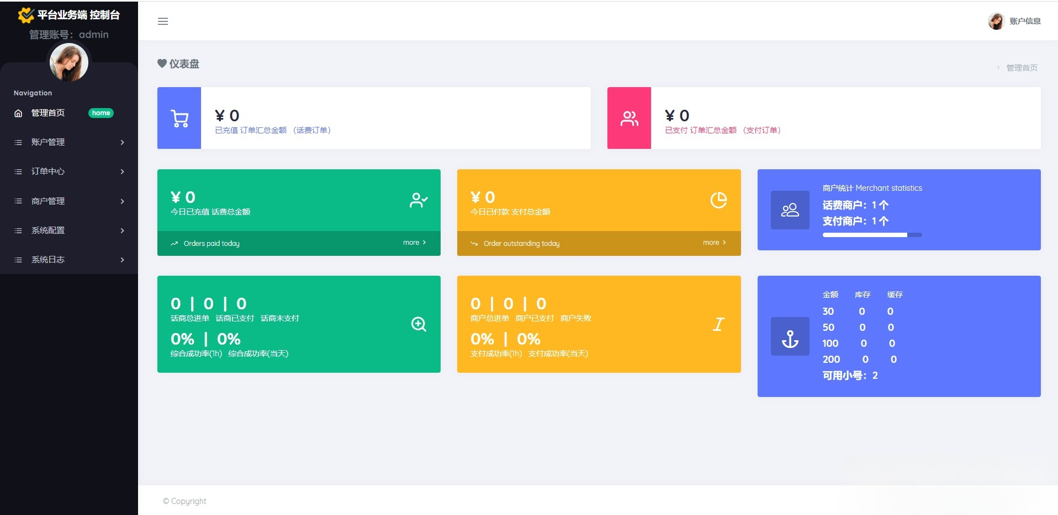Select 管理首页 in the navigation sidebar
Viewport: 1058px width, 515px height.
coord(48,113)
